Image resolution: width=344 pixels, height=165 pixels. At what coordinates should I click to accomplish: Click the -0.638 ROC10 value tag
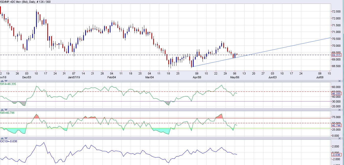coord(336,155)
